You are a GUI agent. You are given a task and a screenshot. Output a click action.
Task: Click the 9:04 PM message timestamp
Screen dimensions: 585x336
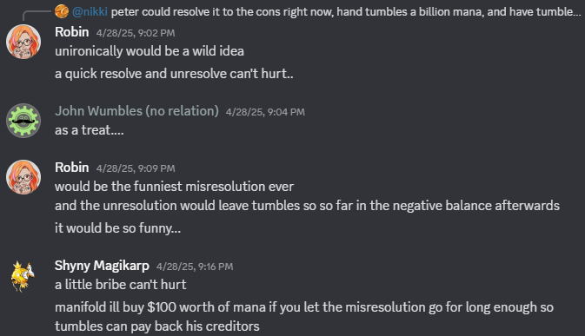[265, 112]
